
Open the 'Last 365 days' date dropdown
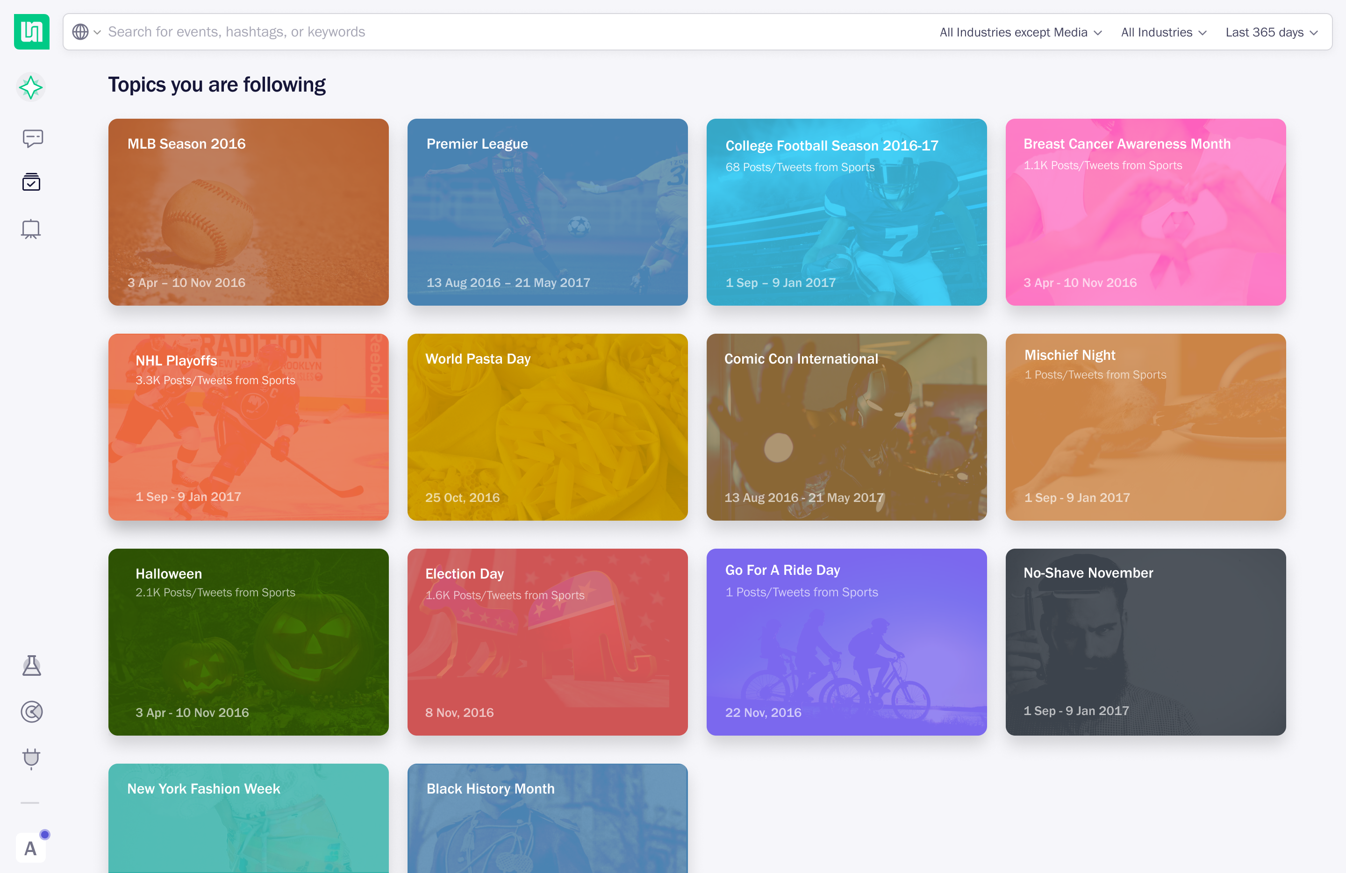[x=1271, y=32]
